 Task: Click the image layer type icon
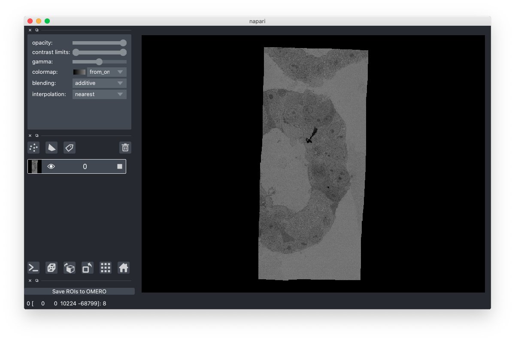click(x=120, y=166)
